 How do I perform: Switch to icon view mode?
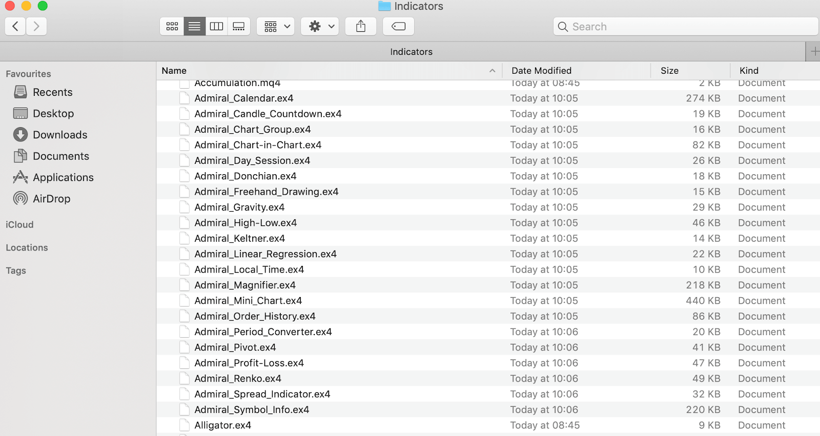click(x=172, y=26)
